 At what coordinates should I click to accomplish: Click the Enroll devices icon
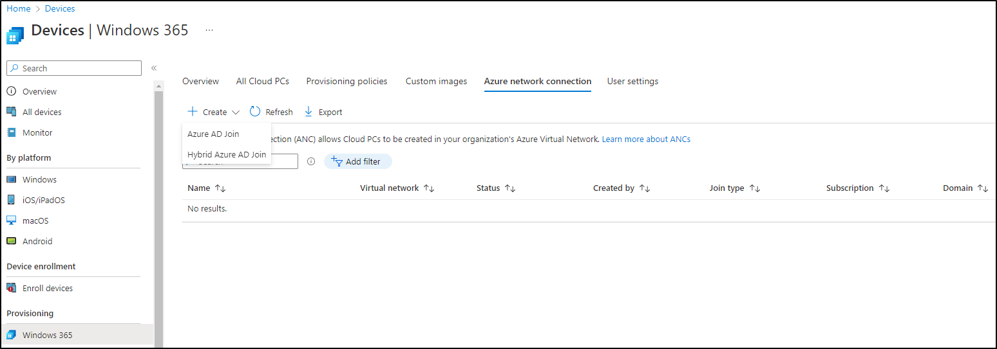click(x=11, y=288)
